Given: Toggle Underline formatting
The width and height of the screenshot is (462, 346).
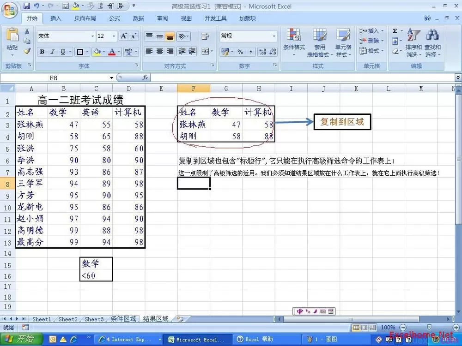Looking at the screenshot, I should pos(63,52).
